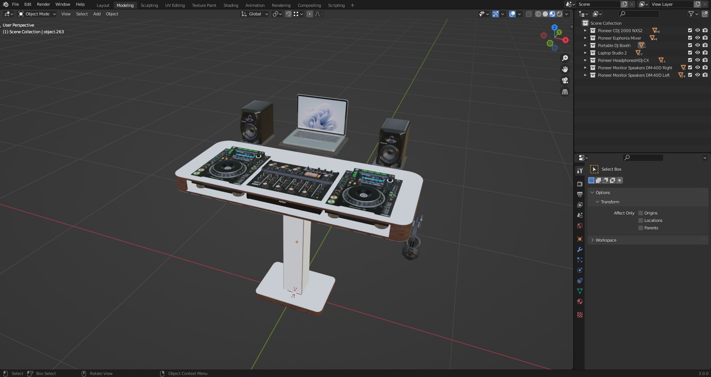The width and height of the screenshot is (711, 377).
Task: Click the outliner search field
Action: (x=639, y=14)
